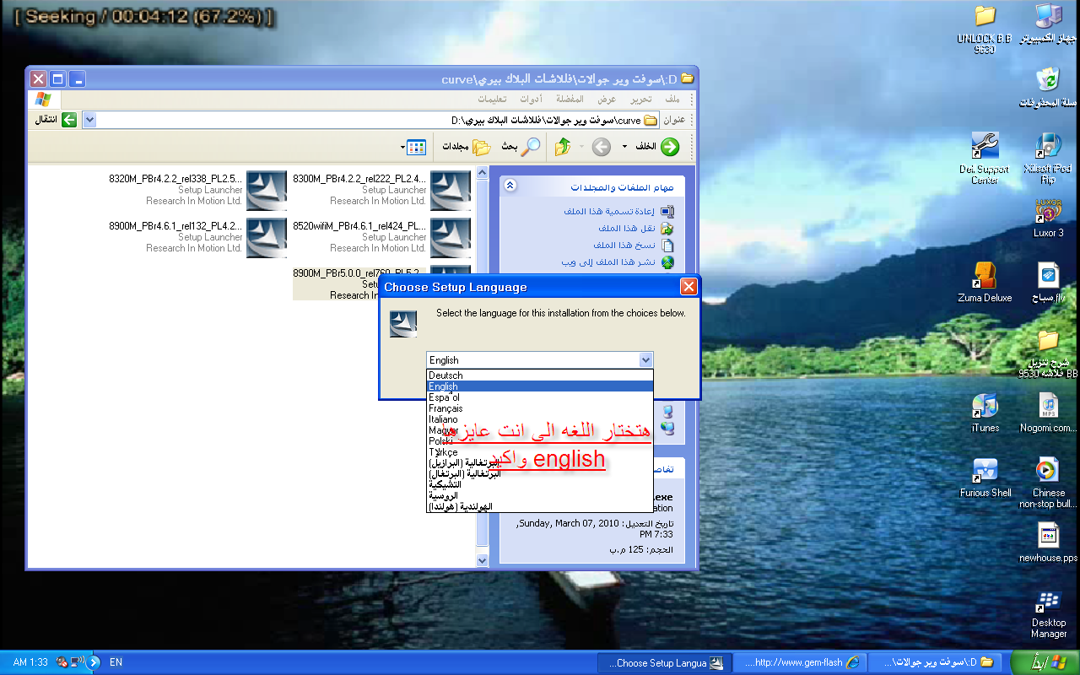
Task: Show hidden system tray icons
Action: (x=94, y=662)
